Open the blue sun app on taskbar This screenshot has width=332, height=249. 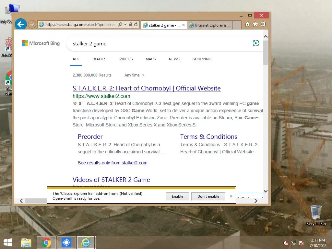[x=66, y=243]
